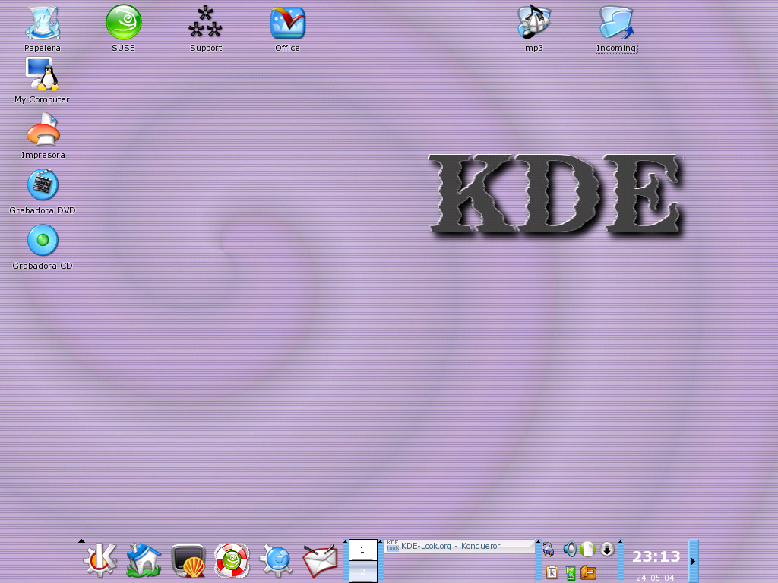The width and height of the screenshot is (778, 583).
Task: Click the applet handle left of the pager
Action: pyautogui.click(x=346, y=560)
